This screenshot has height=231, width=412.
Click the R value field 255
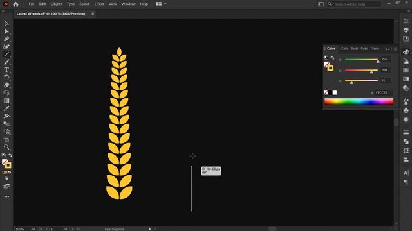386,60
